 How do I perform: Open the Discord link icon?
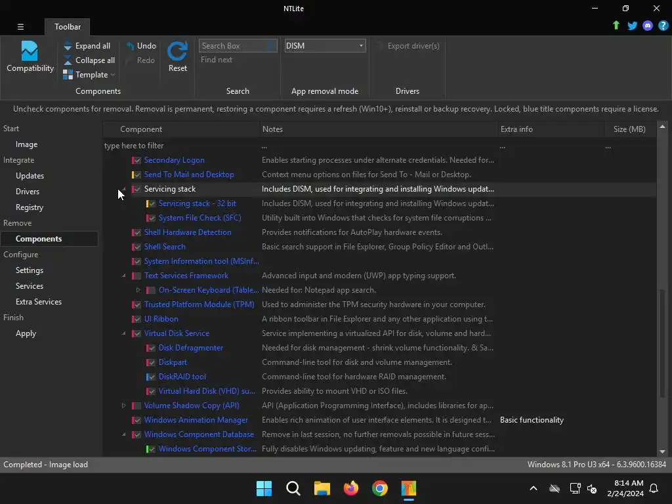coord(648,26)
